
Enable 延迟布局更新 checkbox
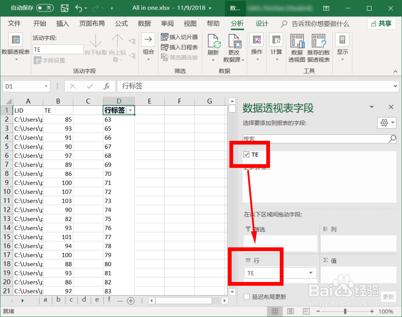(247, 297)
